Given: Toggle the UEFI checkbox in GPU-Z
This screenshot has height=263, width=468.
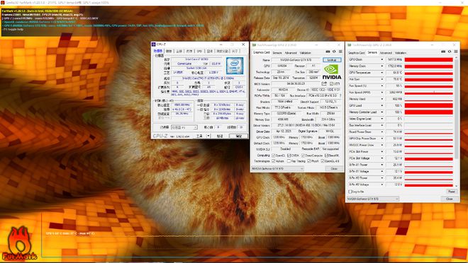Looking at the screenshot, I should pos(332,84).
